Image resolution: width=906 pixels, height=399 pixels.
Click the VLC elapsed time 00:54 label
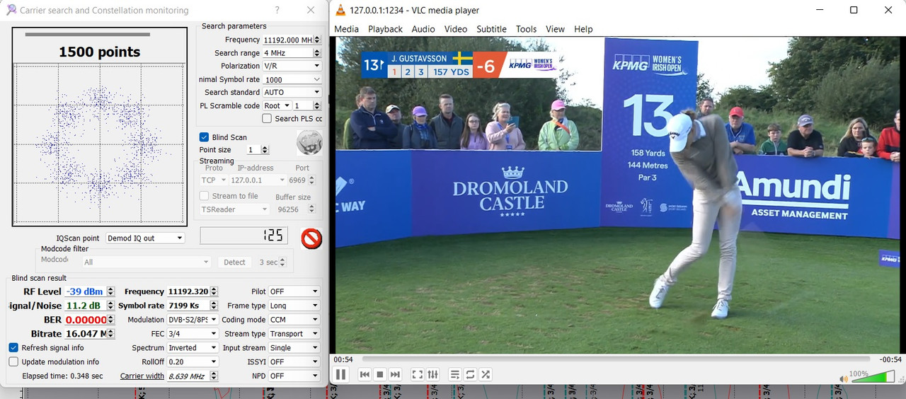pyautogui.click(x=343, y=359)
